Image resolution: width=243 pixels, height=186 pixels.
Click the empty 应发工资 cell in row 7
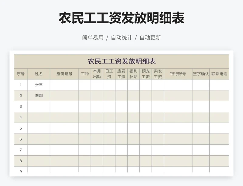pos(121,150)
